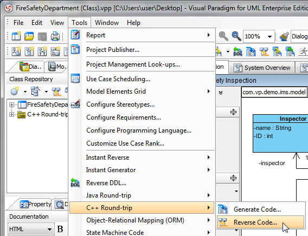
Task: Click new sequence diagram toolbar icon
Action: click(x=42, y=51)
